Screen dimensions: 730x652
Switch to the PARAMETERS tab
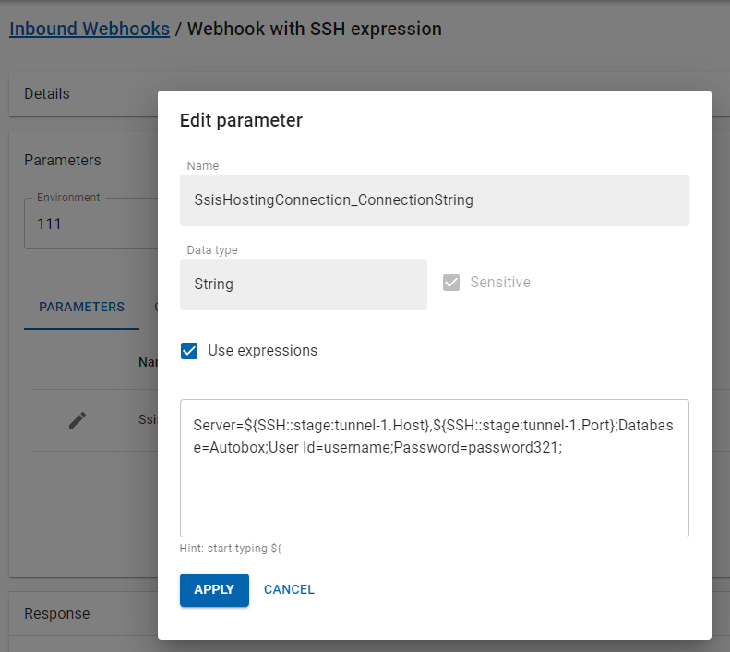tap(81, 307)
